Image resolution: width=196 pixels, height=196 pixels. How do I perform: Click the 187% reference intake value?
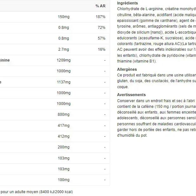coord(101,16)
